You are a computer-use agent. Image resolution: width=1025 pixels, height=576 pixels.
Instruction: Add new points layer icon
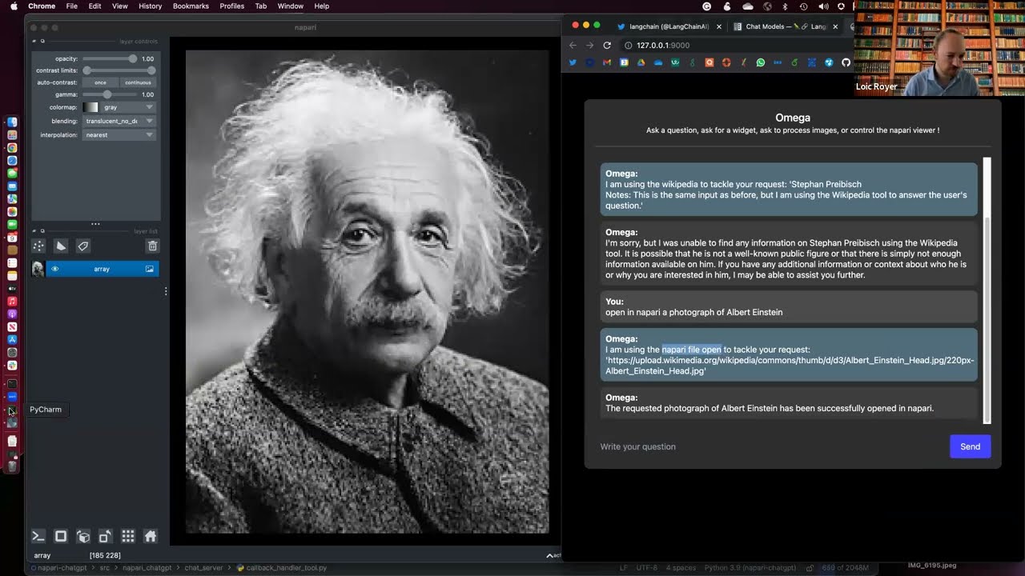38,246
